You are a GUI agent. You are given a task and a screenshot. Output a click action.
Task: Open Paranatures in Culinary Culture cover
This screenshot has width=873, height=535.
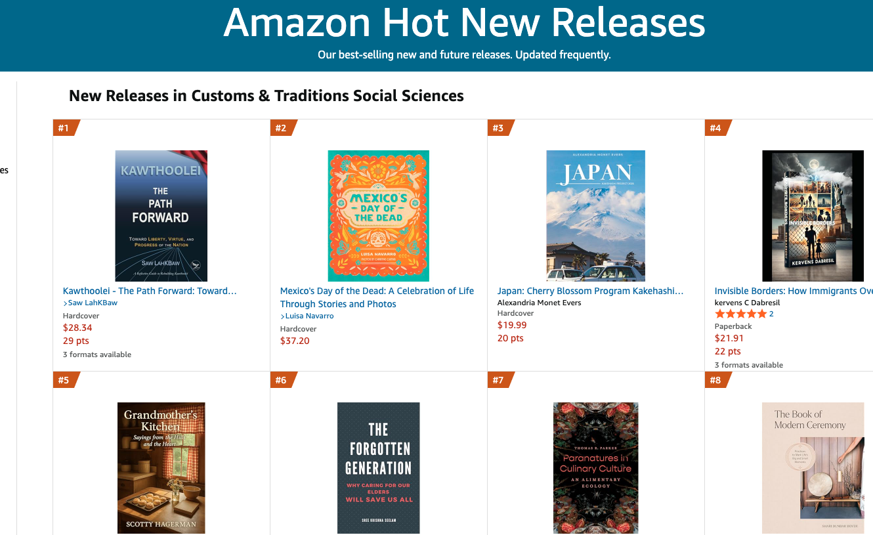(596, 468)
